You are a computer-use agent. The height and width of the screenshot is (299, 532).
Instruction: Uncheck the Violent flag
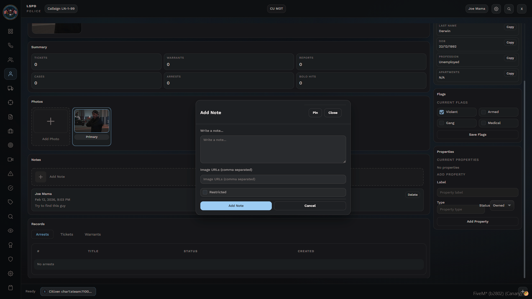(x=442, y=112)
